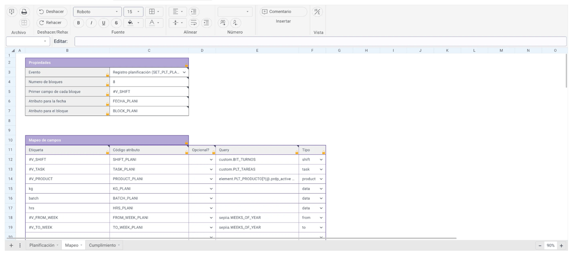Toggle strikethrough formatting
Image resolution: width=576 pixels, height=258 pixels.
116,23
